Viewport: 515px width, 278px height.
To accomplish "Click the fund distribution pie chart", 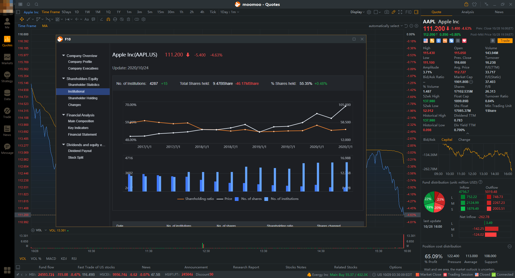I will pos(434,202).
